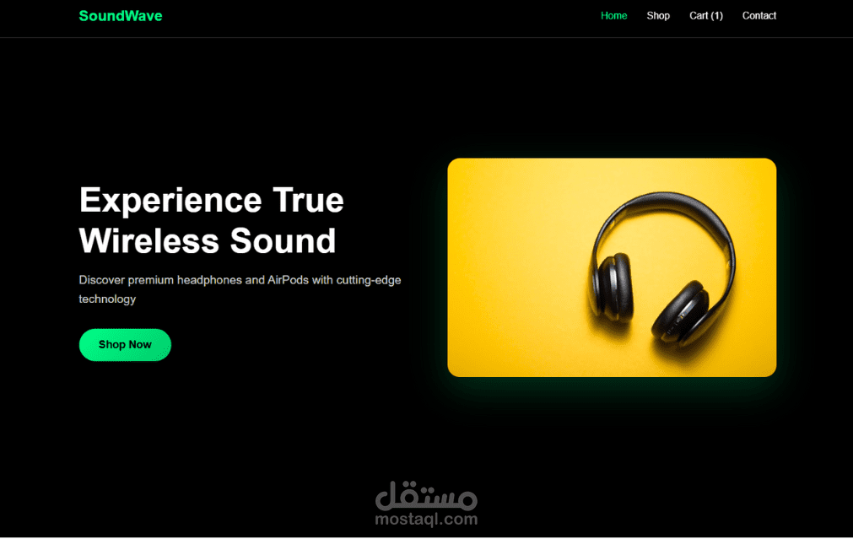
Task: Click the green Shop Now button
Action: click(125, 345)
